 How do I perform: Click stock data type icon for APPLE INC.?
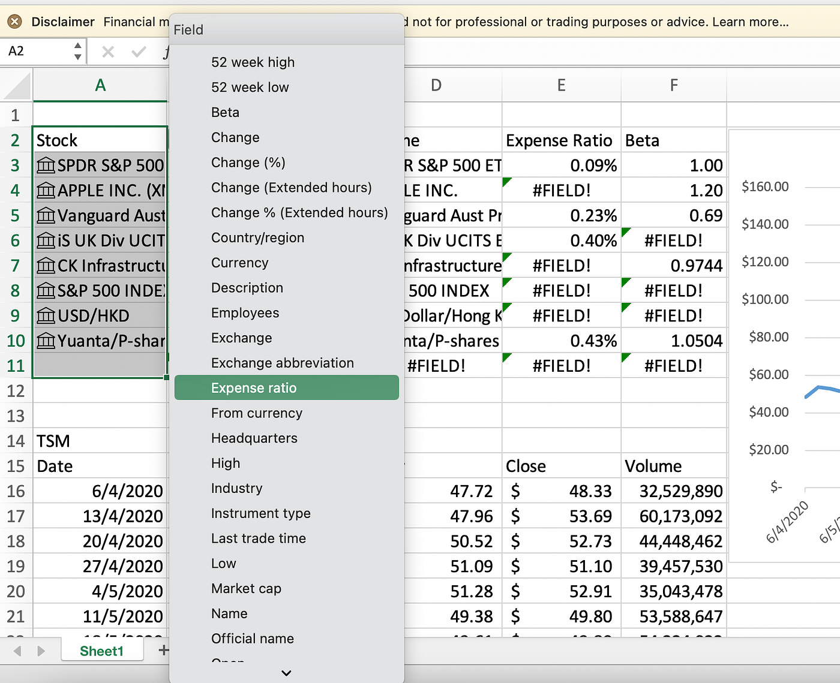[46, 191]
